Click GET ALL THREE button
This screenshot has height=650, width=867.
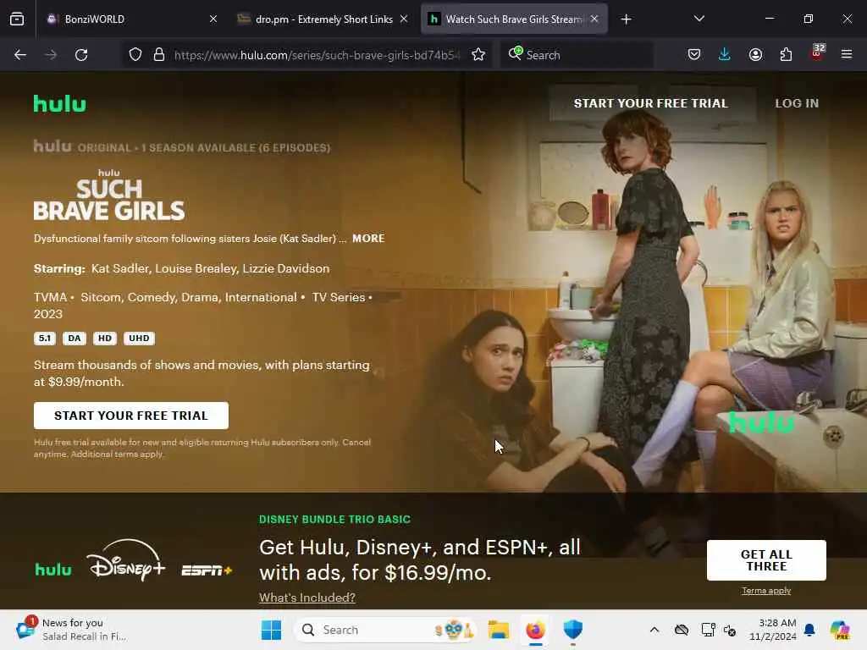click(766, 560)
